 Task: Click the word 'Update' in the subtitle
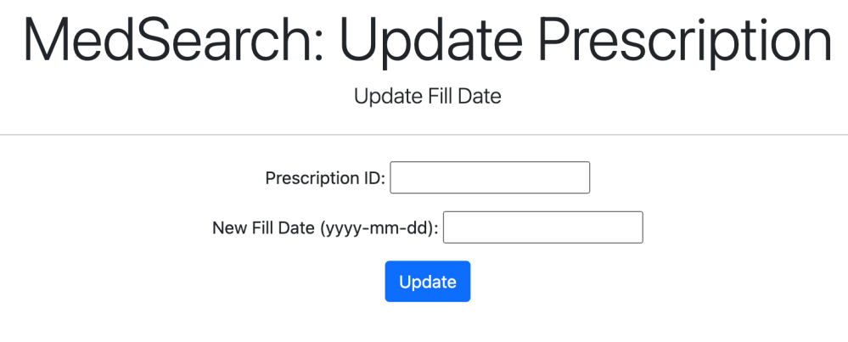tap(385, 97)
